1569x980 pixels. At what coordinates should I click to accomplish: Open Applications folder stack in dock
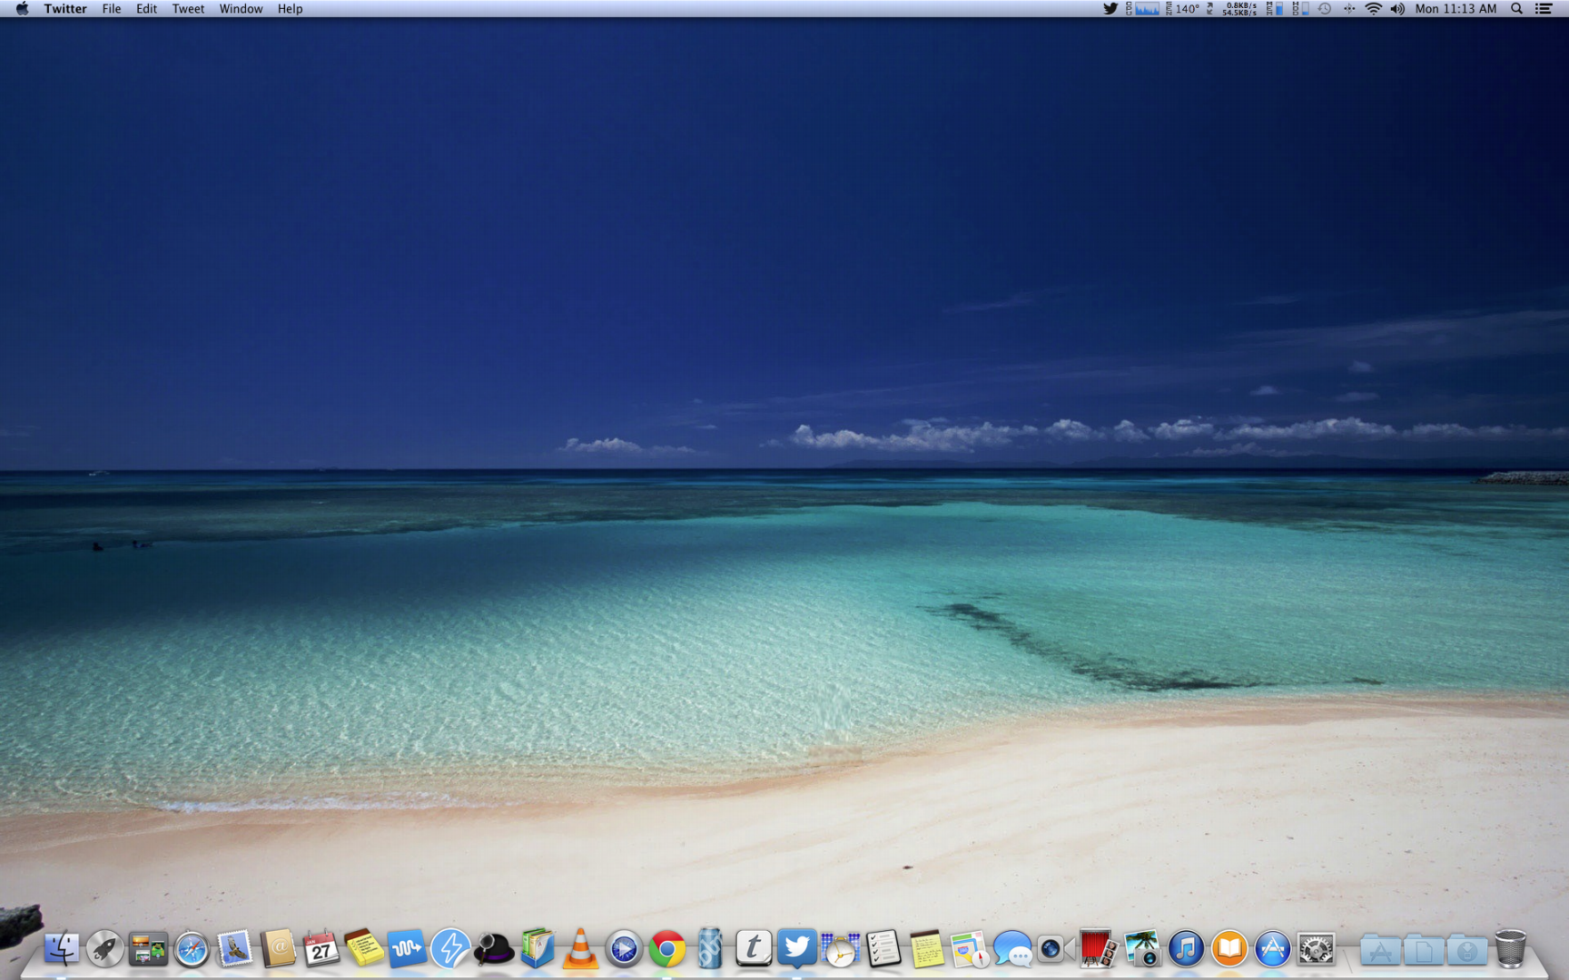tap(1380, 950)
